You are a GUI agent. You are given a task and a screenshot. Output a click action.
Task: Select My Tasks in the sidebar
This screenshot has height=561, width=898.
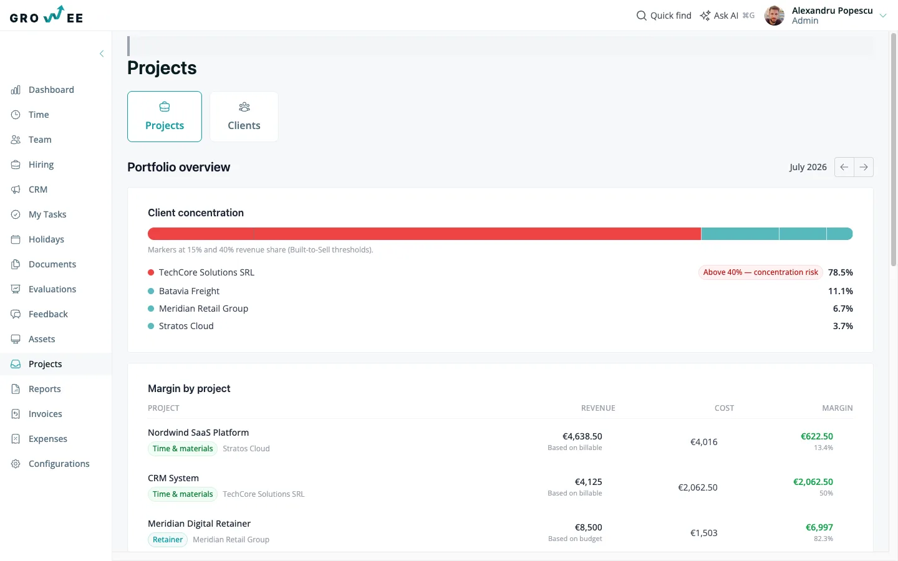(x=56, y=214)
